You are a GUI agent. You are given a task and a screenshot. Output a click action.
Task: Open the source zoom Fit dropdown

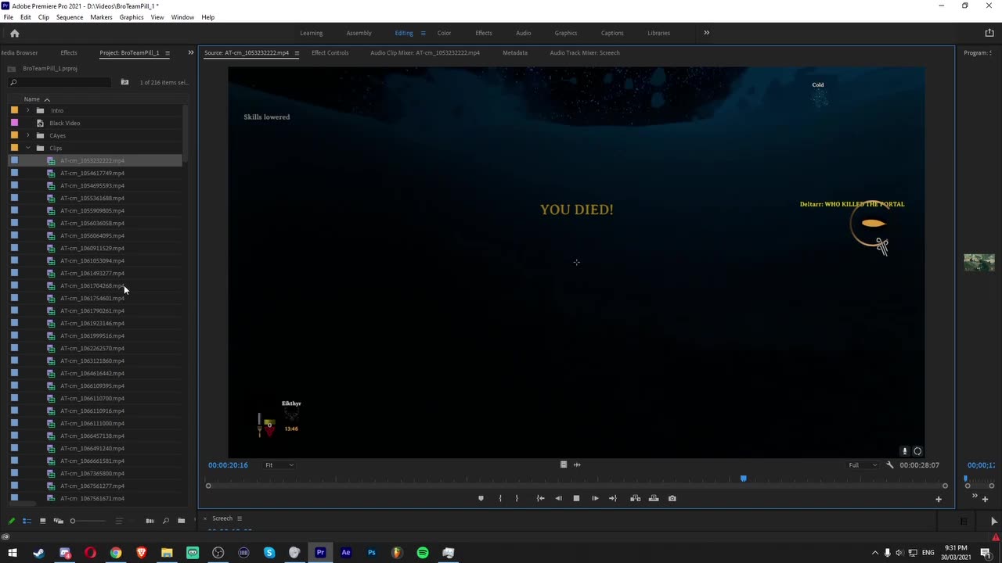click(279, 464)
